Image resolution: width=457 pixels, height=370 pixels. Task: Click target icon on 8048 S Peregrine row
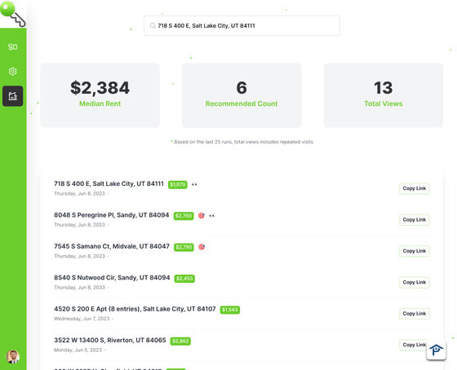[201, 215]
